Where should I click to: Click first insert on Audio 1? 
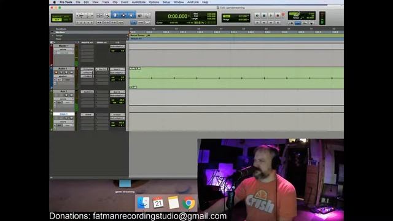click(87, 69)
